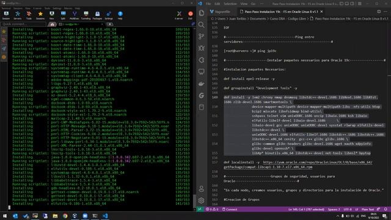The height and width of the screenshot is (220, 391).
Task: Open the yum.oracle.com compat-libcap1 link in editor
Action: (x=298, y=164)
